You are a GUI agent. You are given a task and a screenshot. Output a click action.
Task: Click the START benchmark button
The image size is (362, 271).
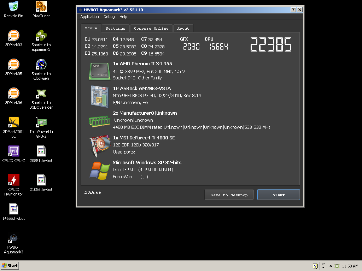[279, 195]
